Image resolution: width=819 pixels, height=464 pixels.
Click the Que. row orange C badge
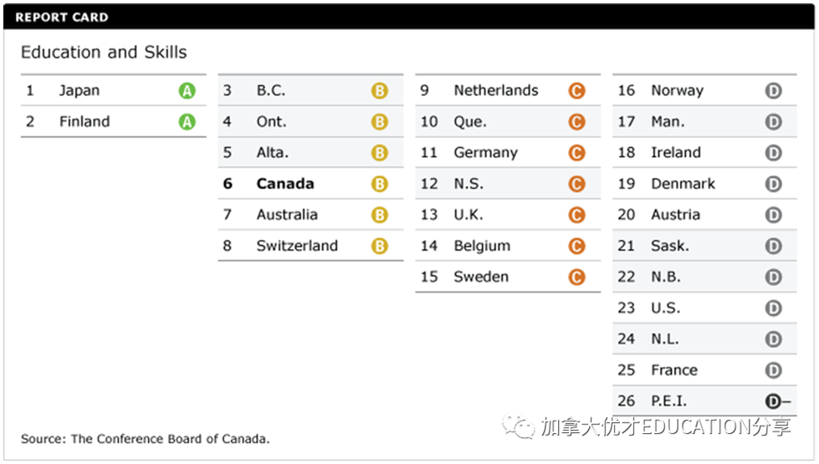click(576, 122)
